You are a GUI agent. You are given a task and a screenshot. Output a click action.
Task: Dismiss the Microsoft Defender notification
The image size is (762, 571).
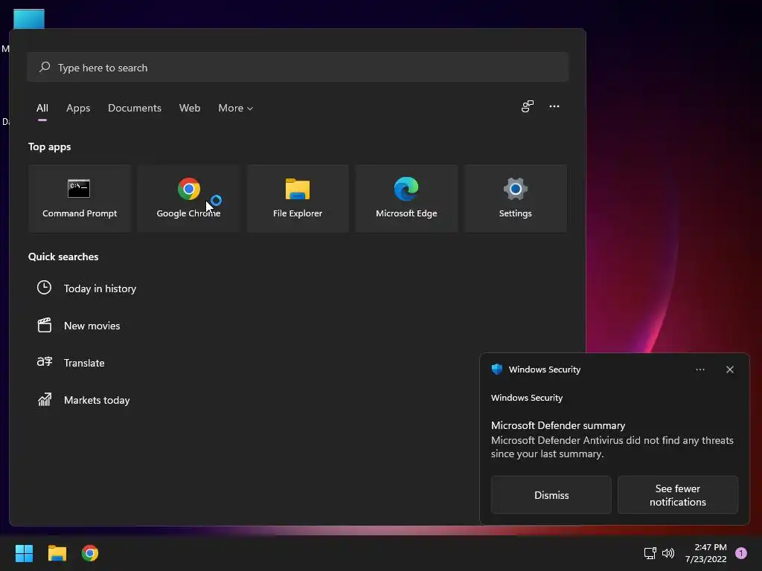[x=551, y=494]
